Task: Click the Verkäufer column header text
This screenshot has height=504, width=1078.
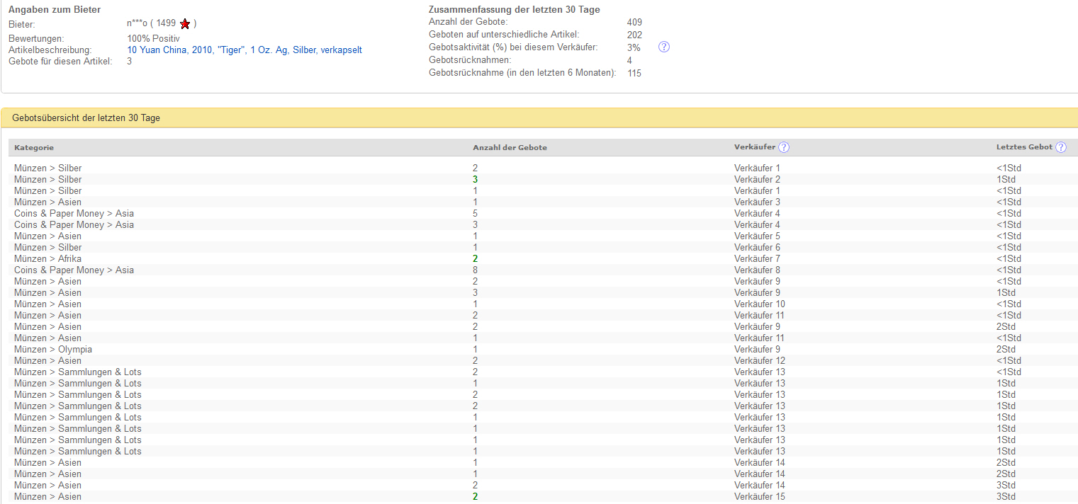Action: [x=754, y=147]
